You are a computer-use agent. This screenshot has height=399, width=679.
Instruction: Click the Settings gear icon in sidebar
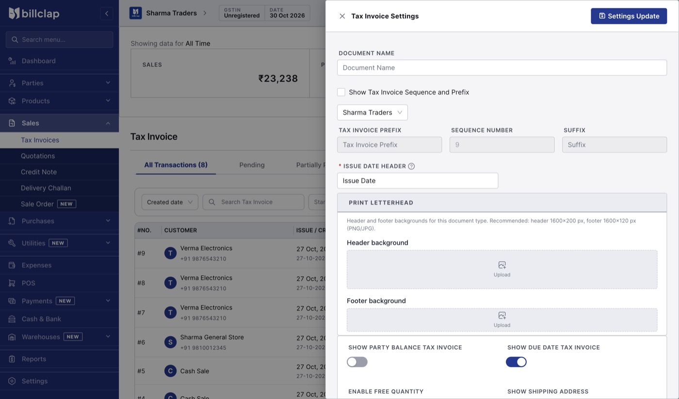pos(12,381)
